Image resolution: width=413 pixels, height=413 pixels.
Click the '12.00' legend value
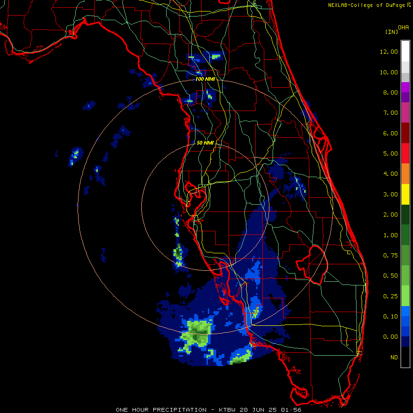[x=389, y=51]
